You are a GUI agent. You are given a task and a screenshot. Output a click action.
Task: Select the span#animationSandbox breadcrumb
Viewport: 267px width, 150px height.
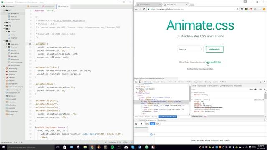(x=168, y=117)
